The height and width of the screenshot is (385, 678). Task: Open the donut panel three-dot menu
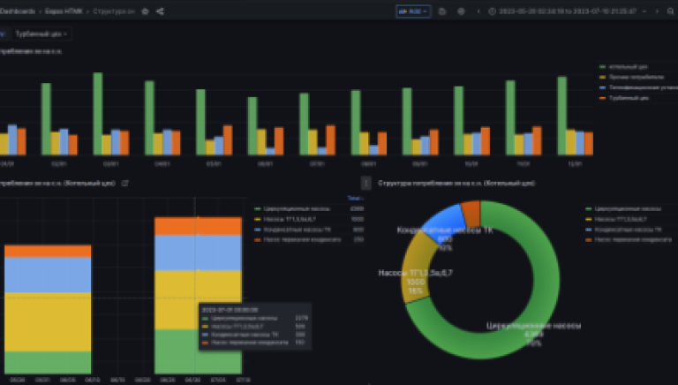[366, 184]
